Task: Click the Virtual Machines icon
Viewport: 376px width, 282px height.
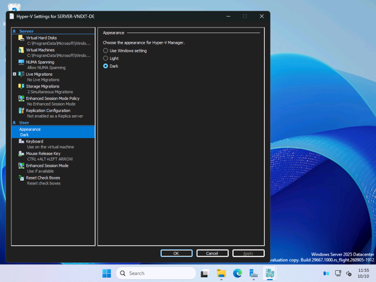Action: [21, 50]
